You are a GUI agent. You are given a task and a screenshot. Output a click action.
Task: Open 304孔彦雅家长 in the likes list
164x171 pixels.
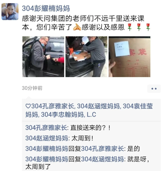[53, 106]
